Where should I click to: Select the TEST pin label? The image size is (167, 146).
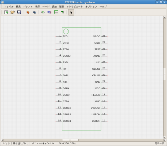pos(97,50)
